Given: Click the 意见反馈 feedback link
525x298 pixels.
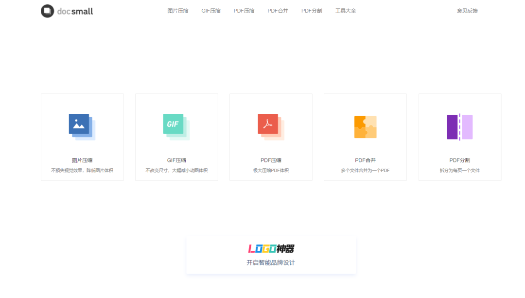Looking at the screenshot, I should (x=468, y=11).
